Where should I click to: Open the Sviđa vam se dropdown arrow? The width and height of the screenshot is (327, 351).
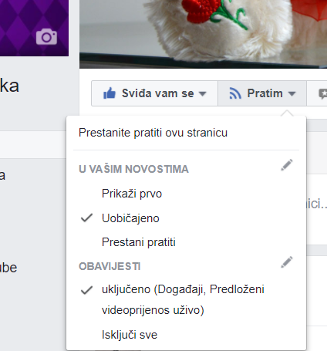pyautogui.click(x=203, y=93)
